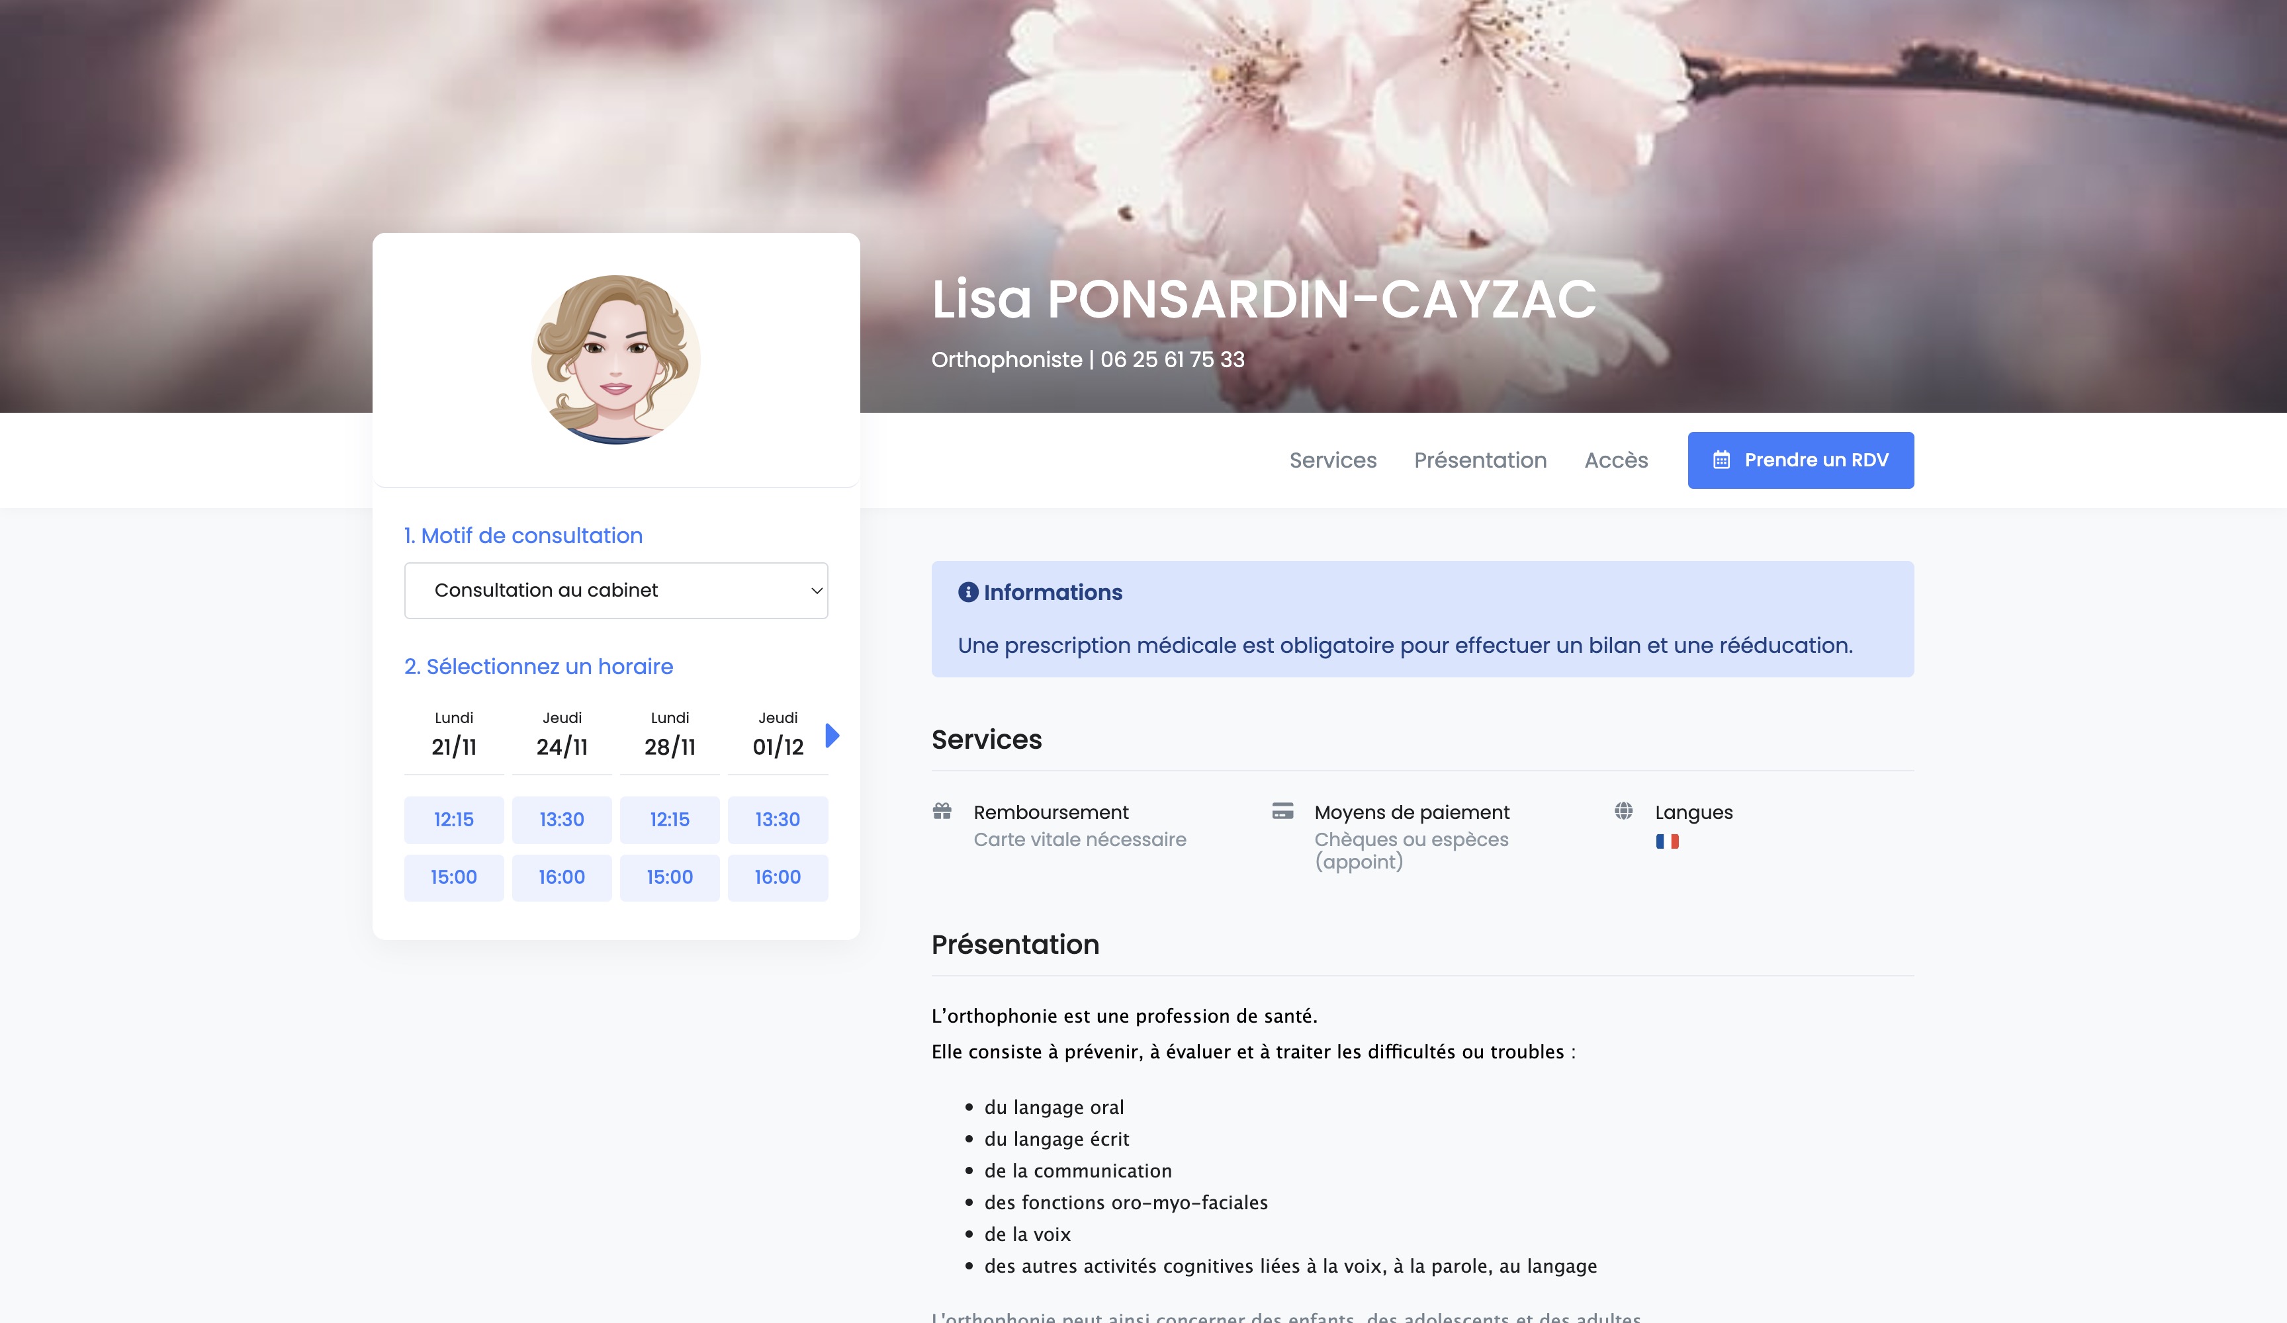Click the 'de la voix' bullet
Viewport: 2287px width, 1323px height.
coord(1027,1234)
